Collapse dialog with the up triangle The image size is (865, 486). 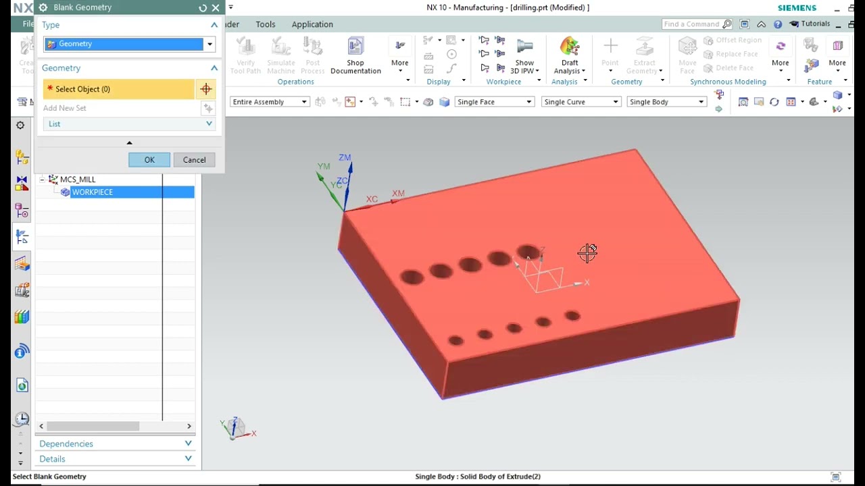click(x=129, y=142)
